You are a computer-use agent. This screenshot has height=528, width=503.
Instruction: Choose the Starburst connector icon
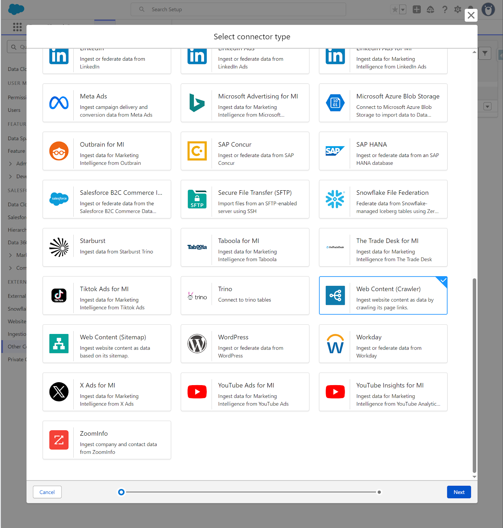(59, 247)
